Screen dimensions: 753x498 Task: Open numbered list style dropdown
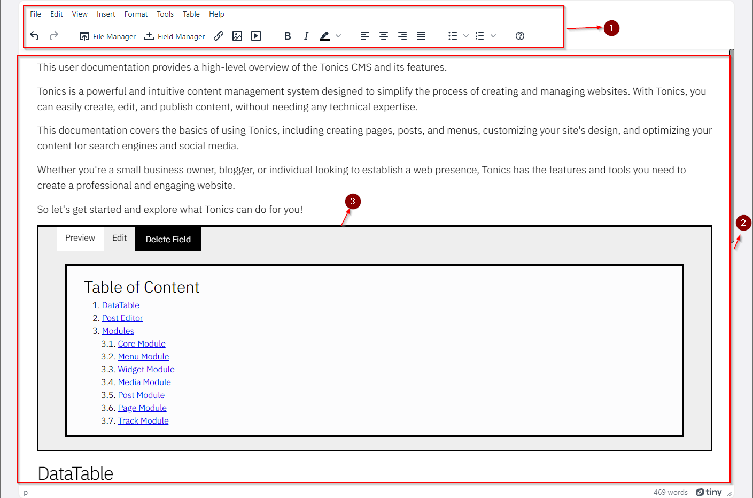(x=493, y=36)
